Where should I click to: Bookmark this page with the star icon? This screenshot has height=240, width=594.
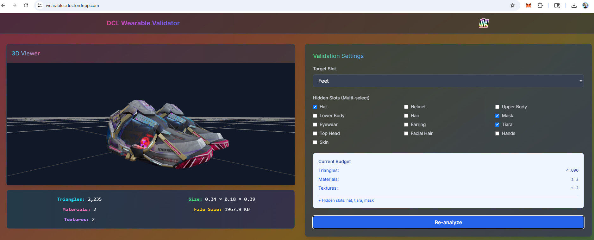(x=513, y=5)
